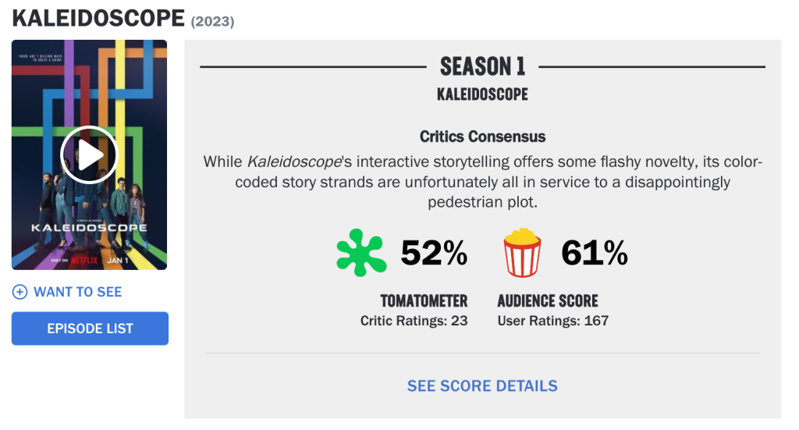Open See Score Details link
This screenshot has height=430, width=799.
(x=482, y=386)
